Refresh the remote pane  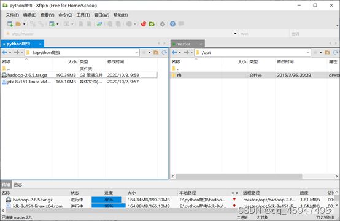(336, 52)
